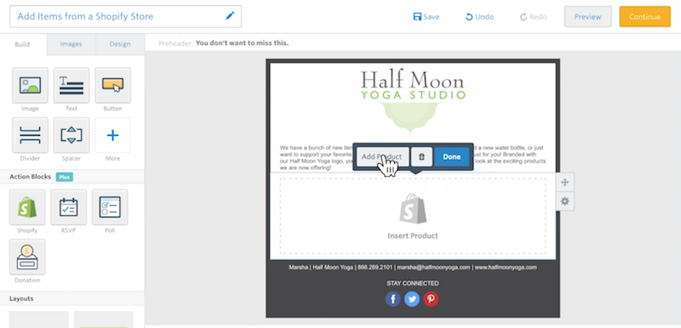Click the Half Moon Yoga Studio logo
The image size is (681, 328).
413,100
